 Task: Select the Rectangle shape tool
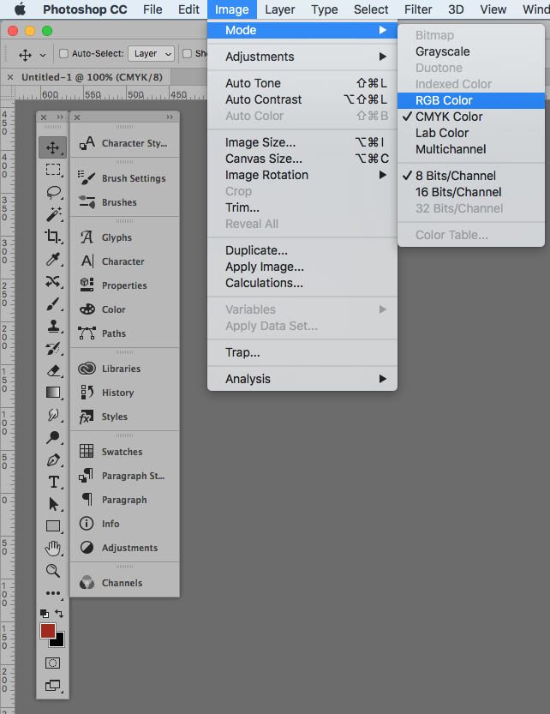pos(53,526)
